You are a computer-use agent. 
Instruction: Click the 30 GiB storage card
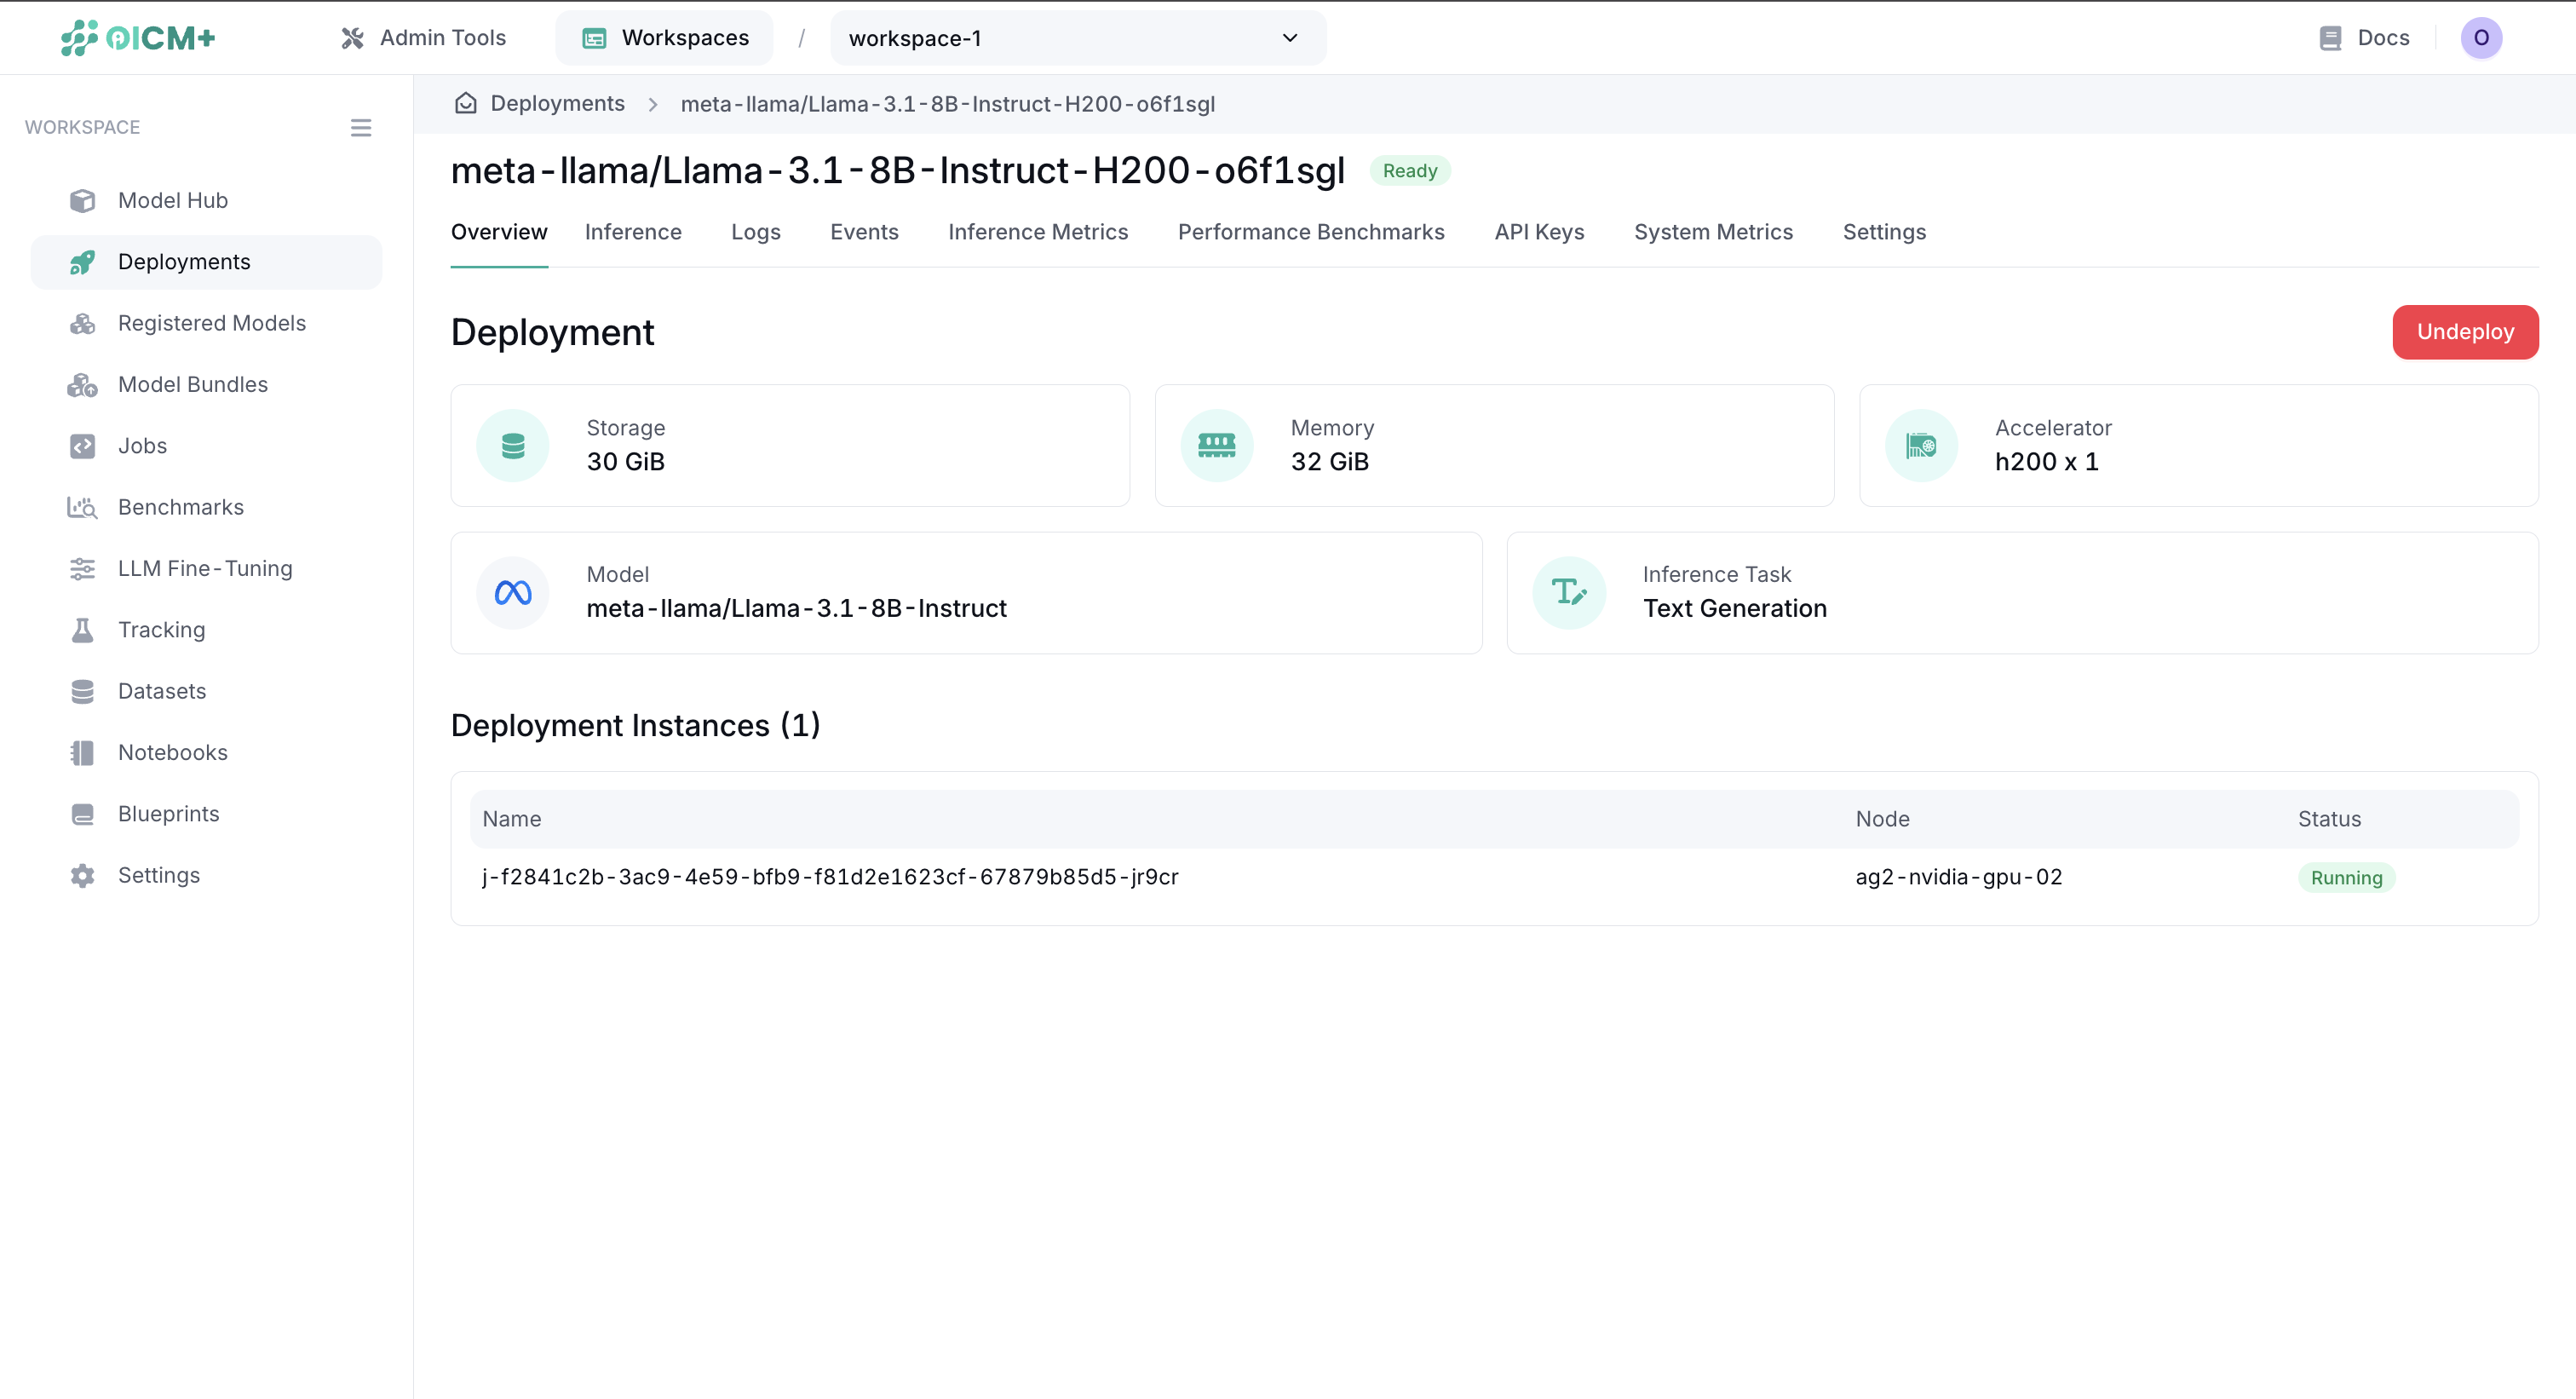(x=790, y=445)
